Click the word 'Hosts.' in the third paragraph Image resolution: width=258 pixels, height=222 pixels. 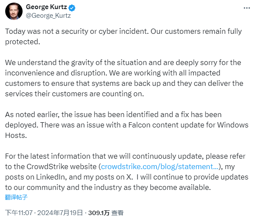point(16,135)
